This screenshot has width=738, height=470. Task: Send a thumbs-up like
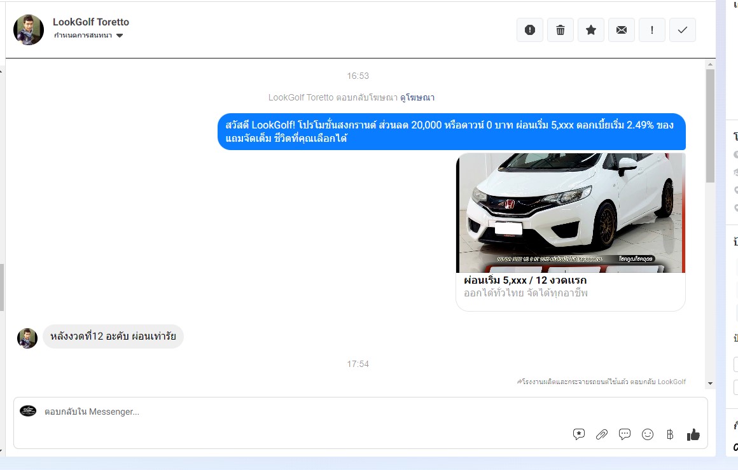[693, 434]
